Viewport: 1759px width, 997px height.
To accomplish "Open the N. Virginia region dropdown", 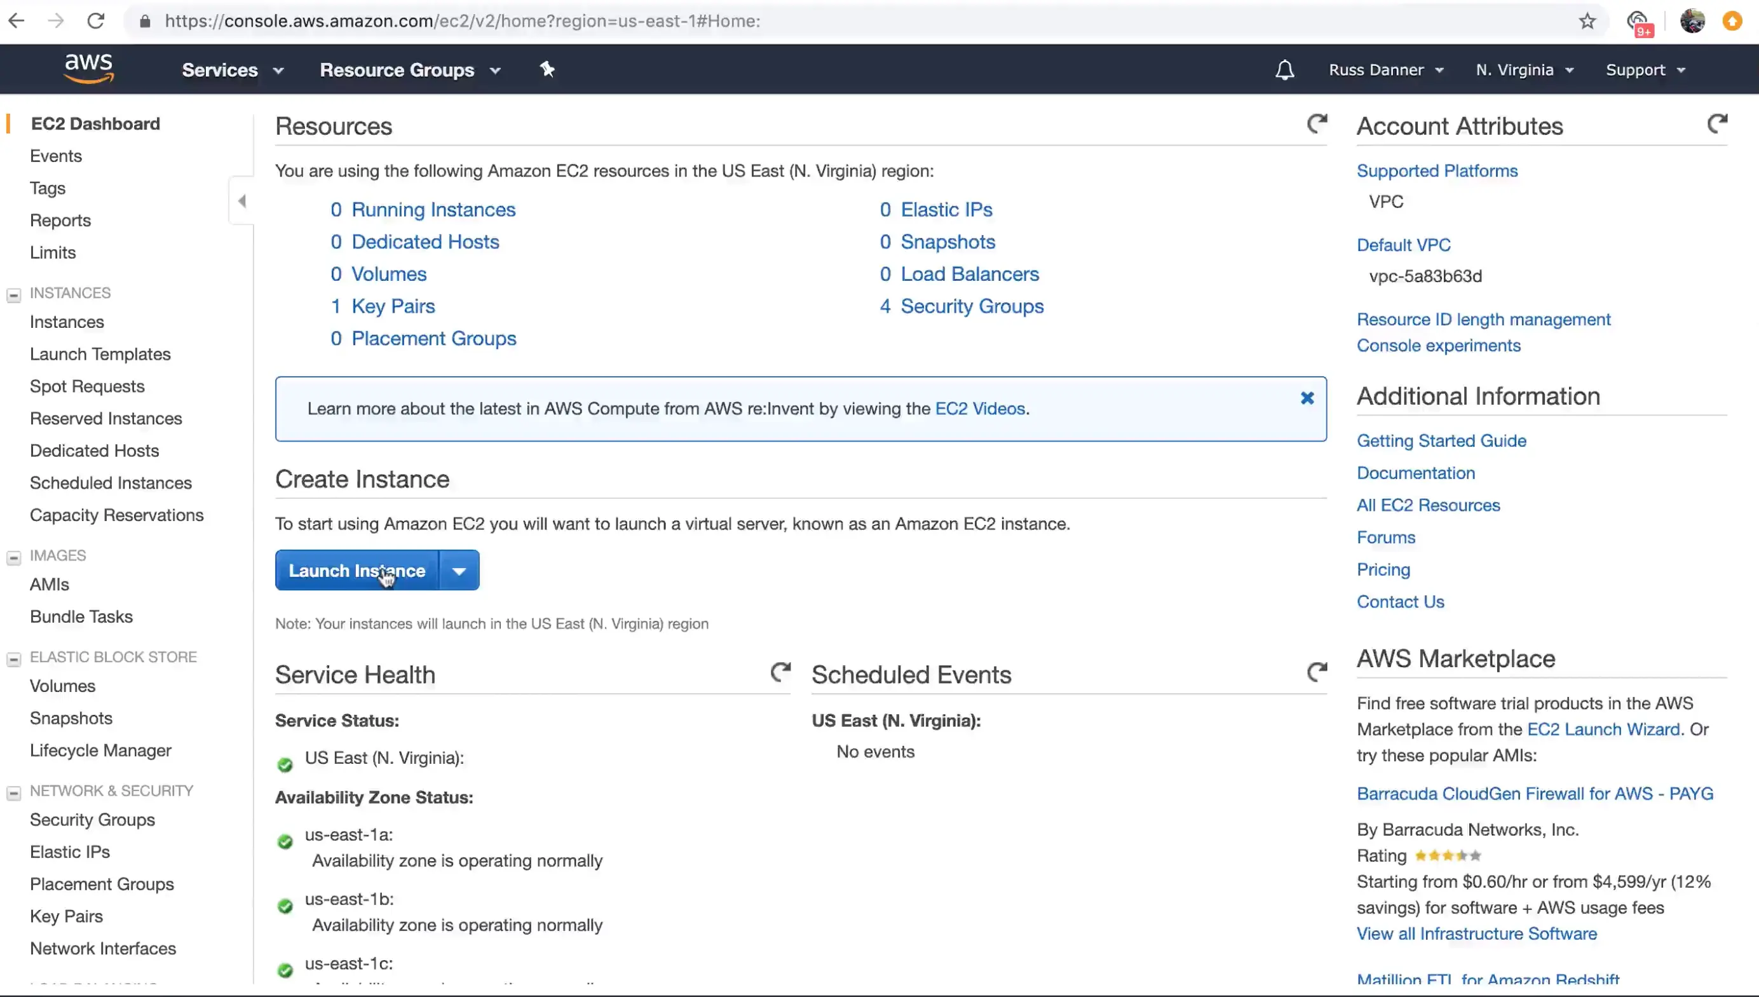I will point(1524,70).
